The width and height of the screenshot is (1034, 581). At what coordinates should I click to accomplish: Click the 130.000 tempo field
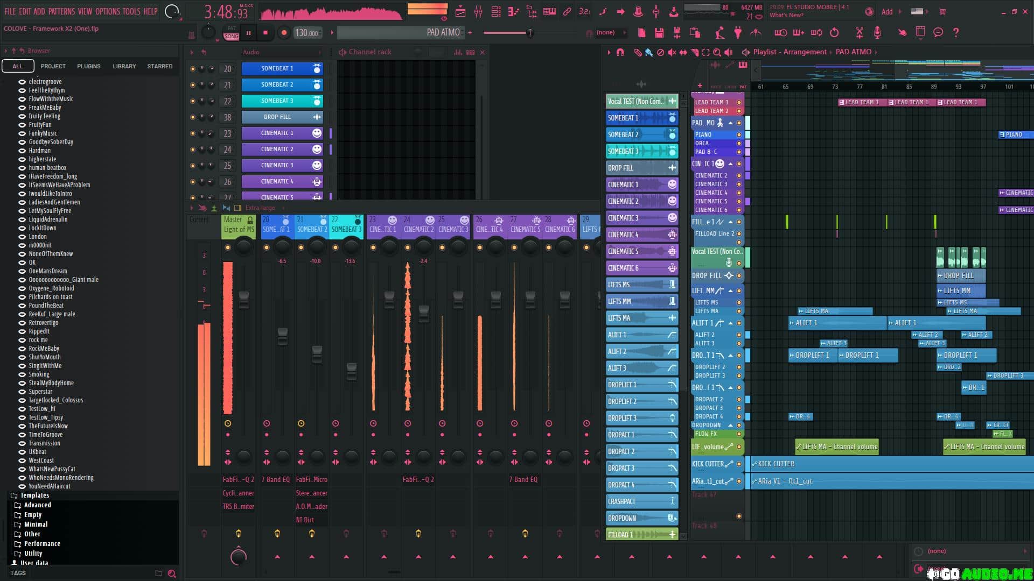(307, 33)
